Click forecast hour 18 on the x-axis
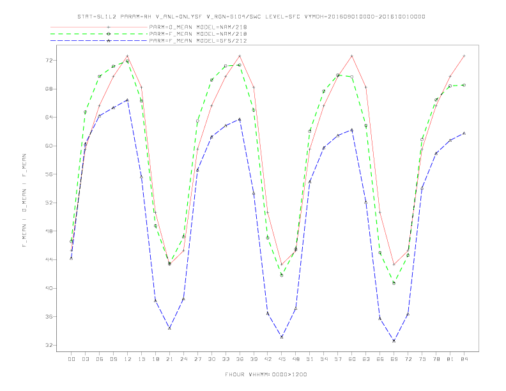This screenshot has width=506, height=391. tap(155, 359)
